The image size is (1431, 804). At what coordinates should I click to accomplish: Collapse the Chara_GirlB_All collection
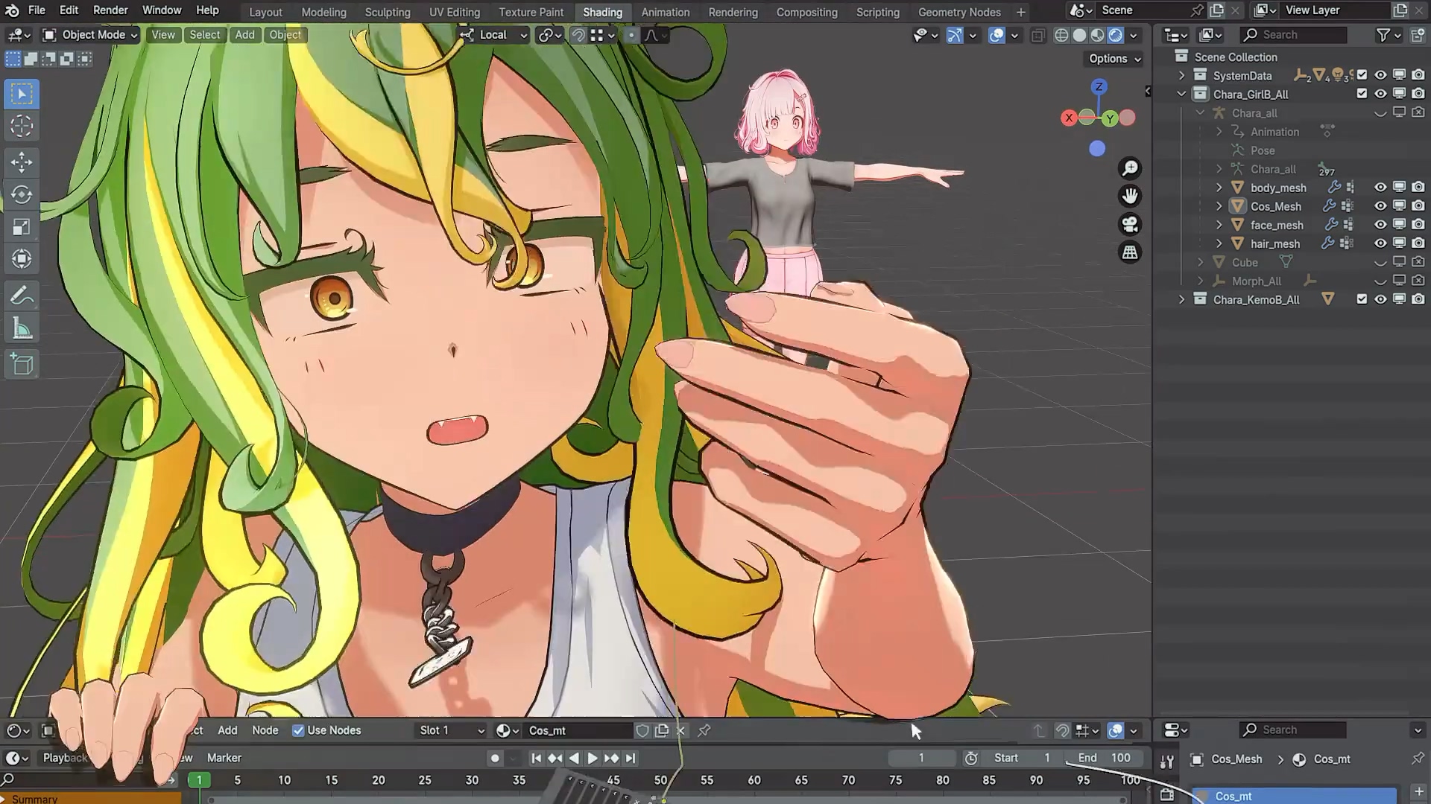point(1181,94)
